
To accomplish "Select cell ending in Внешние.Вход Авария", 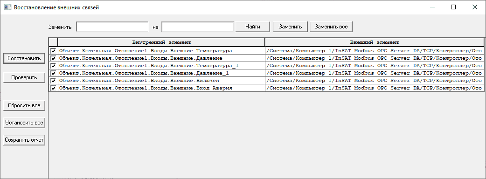I will tap(161, 88).
